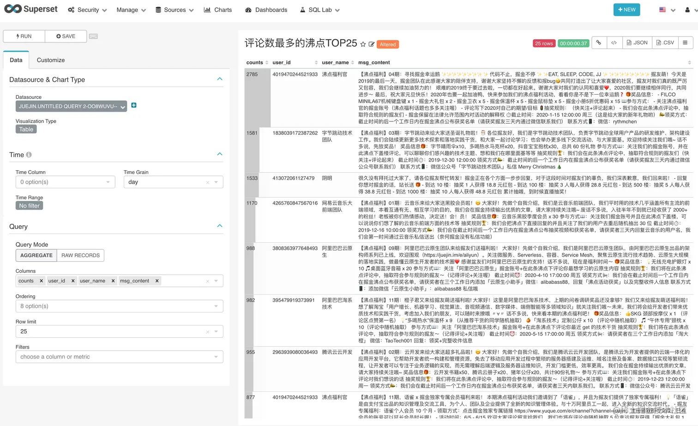
Task: Remove msg_content from Columns
Action: tap(157, 281)
